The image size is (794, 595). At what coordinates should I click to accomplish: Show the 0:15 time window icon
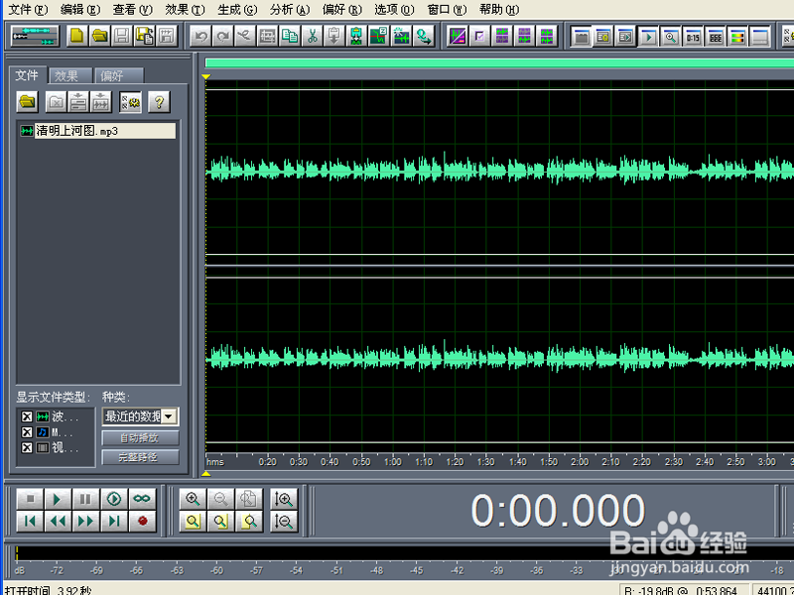point(693,37)
